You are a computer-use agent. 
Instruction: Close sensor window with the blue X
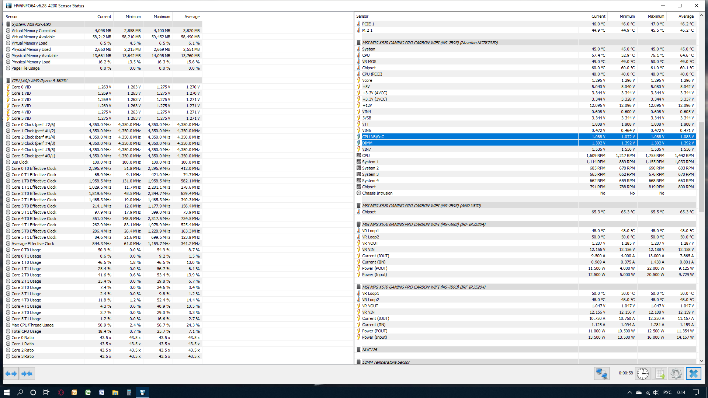(x=693, y=374)
